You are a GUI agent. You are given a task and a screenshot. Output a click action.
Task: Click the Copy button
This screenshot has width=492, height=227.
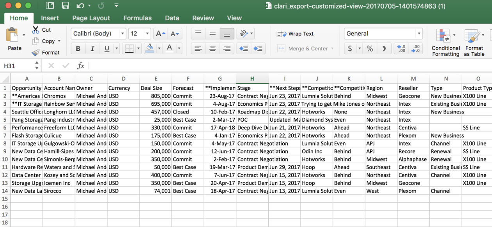43,41
